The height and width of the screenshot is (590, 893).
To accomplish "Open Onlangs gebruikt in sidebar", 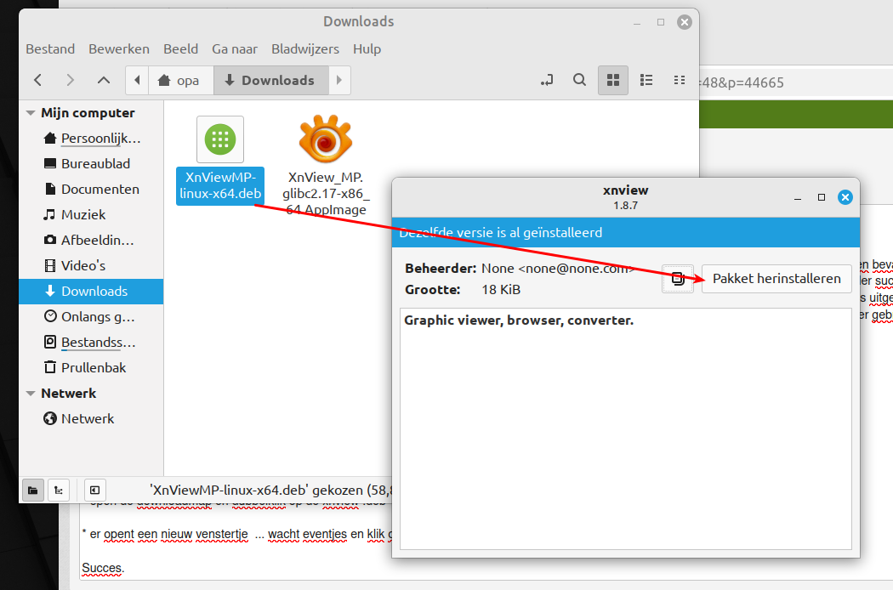I will click(91, 316).
